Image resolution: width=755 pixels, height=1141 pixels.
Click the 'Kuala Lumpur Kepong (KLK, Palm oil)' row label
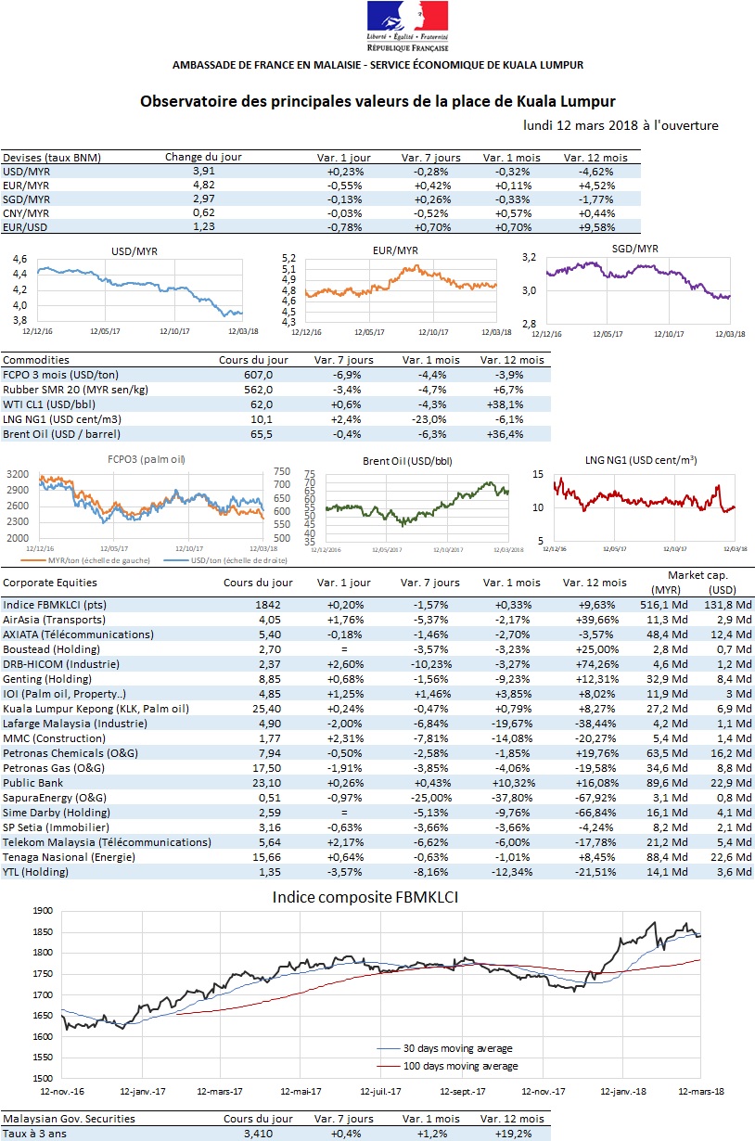pyautogui.click(x=96, y=709)
